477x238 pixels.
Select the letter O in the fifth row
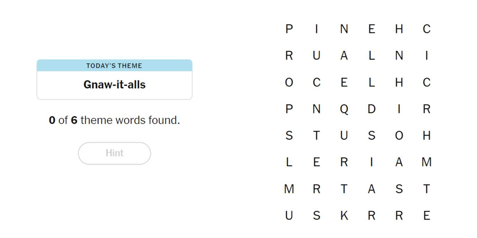(x=399, y=136)
